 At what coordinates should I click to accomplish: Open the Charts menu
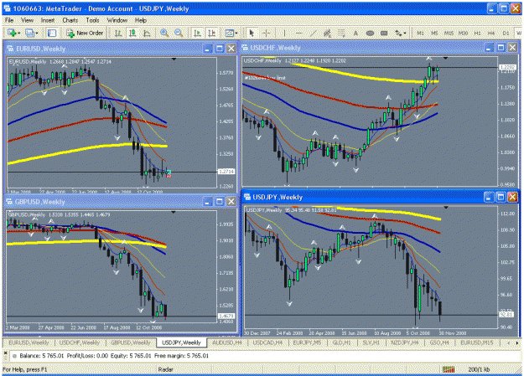[70, 20]
